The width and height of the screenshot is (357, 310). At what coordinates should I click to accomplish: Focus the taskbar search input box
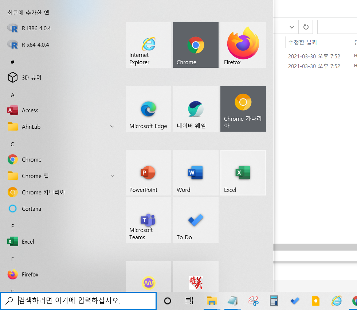coord(78,301)
